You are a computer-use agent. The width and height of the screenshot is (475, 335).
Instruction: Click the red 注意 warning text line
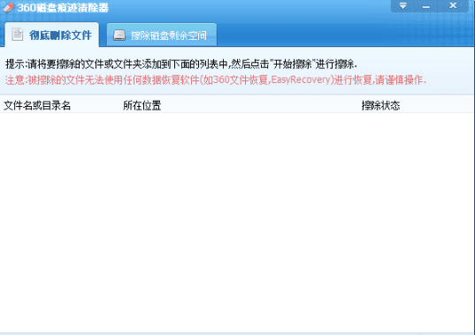pyautogui.click(x=216, y=80)
